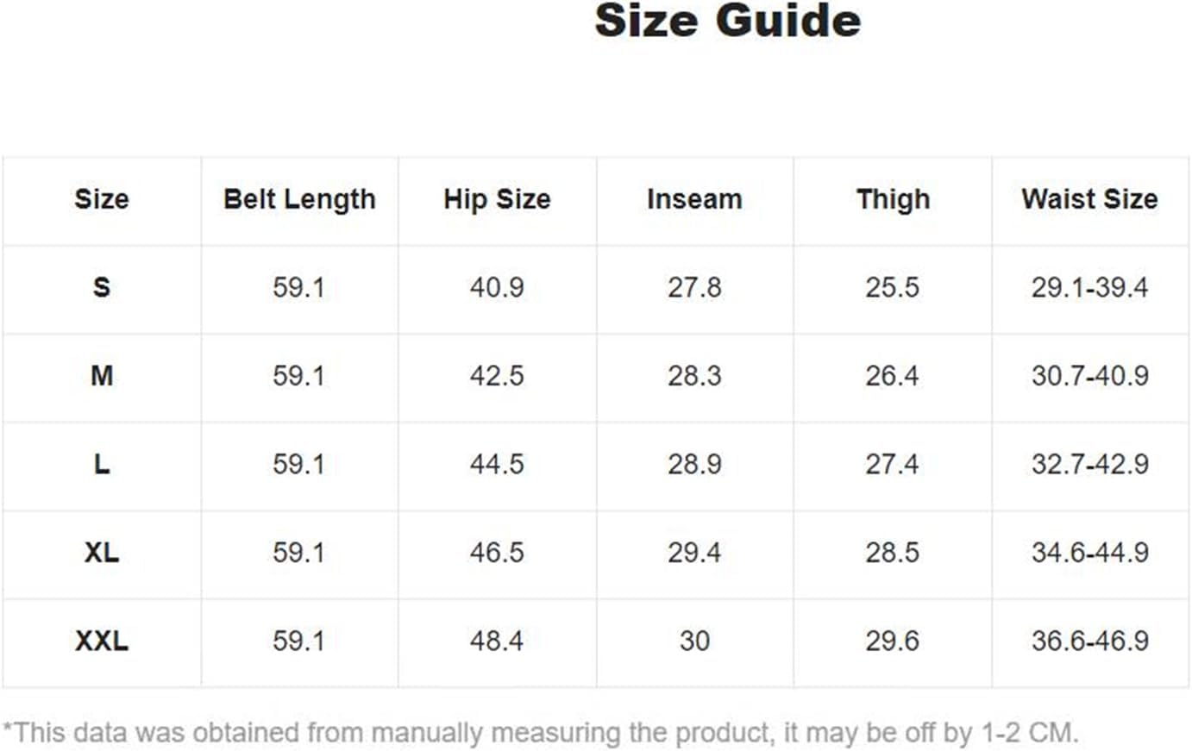The height and width of the screenshot is (751, 1192).
Task: Select the Hip Size column header
Action: pos(497,199)
